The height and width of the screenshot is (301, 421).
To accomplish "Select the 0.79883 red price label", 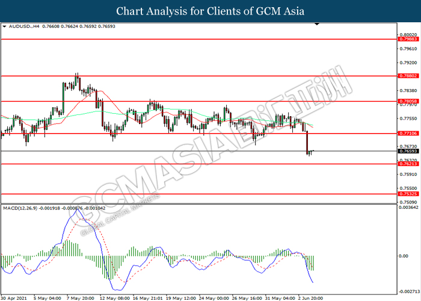I will (408, 39).
